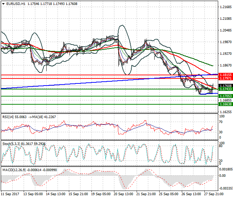
Task: Select the EURUSD,H1 chart title text
Action: point(16,4)
